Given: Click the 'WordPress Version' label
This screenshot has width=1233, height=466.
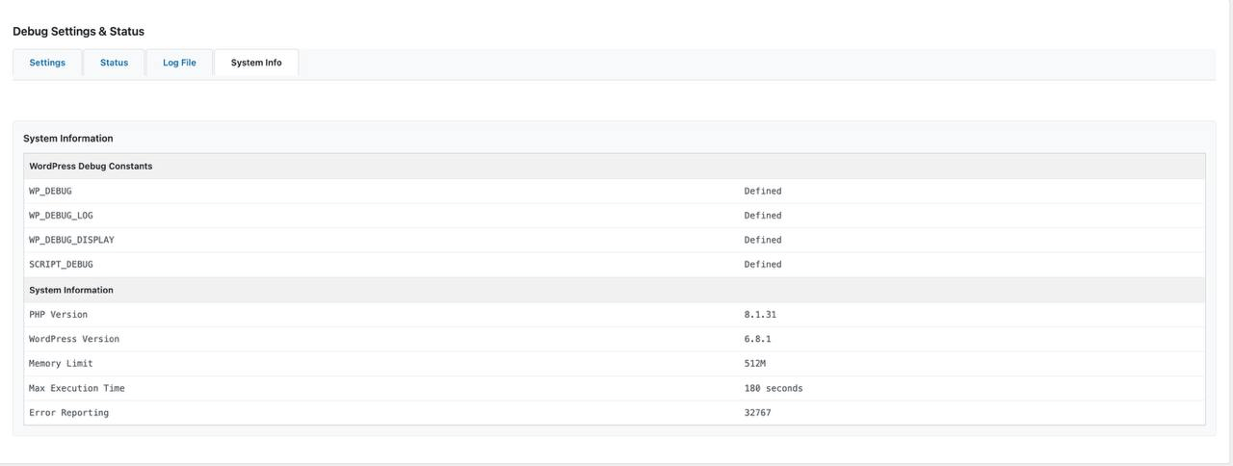Looking at the screenshot, I should (74, 339).
